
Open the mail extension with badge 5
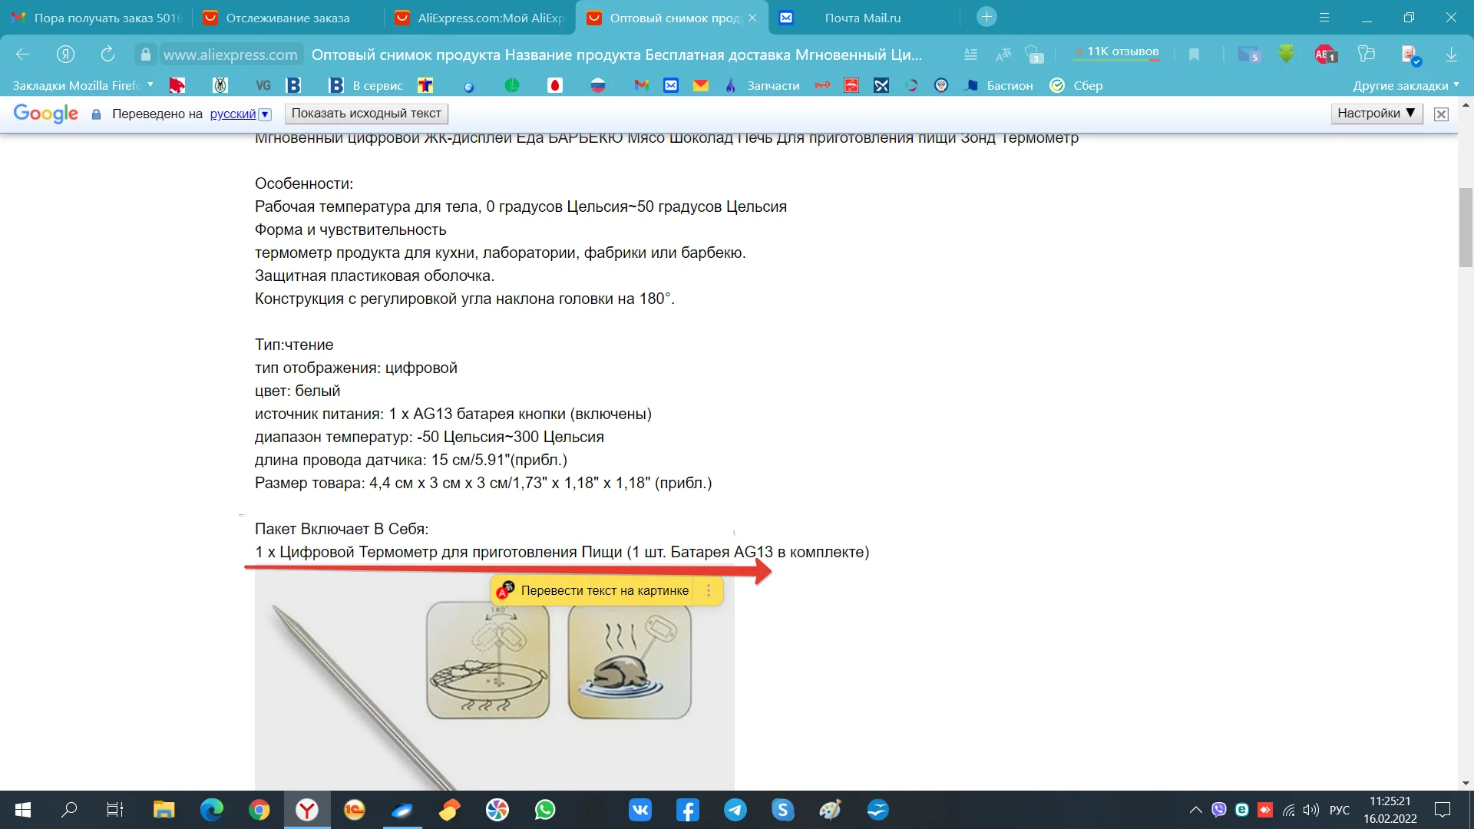1248,54
